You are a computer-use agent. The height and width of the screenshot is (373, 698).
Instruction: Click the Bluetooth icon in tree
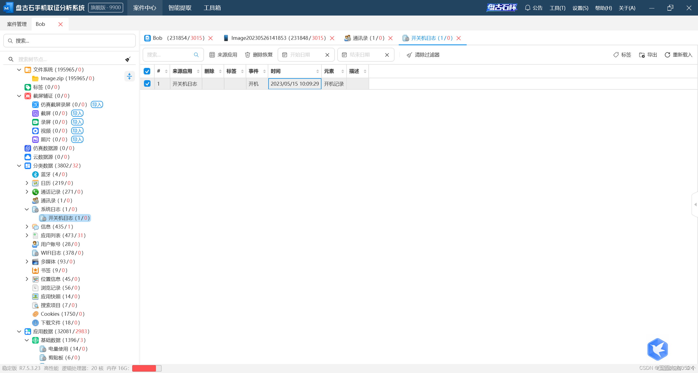click(x=35, y=175)
